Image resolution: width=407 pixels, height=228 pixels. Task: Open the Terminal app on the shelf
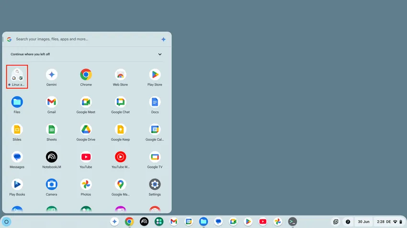pyautogui.click(x=293, y=221)
